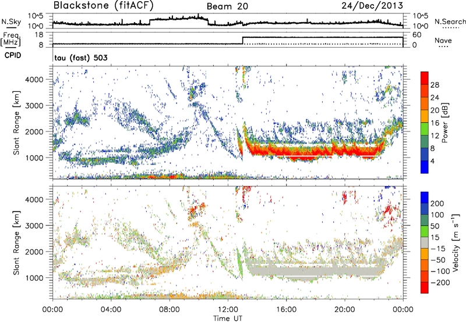Click the 200 tick on the velocity scale
The image size is (466, 322).
tap(437, 203)
